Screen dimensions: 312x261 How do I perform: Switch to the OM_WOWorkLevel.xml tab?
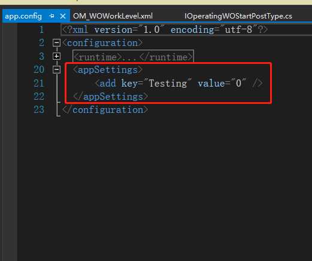113,16
